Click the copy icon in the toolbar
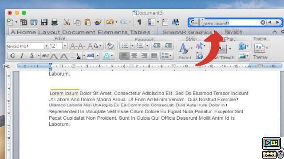284x159 pixels. [x=77, y=22]
